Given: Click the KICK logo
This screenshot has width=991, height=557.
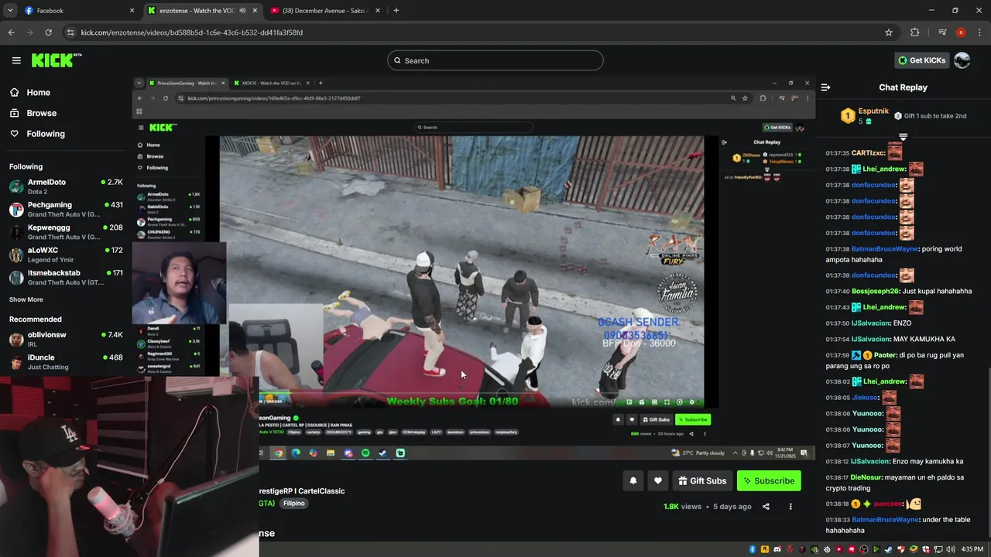Looking at the screenshot, I should [57, 60].
